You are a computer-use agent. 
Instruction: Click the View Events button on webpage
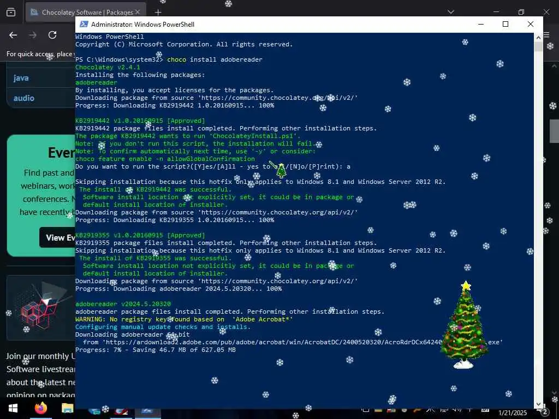point(57,237)
